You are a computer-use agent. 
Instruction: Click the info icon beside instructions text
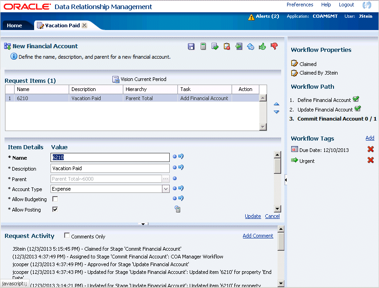[14, 56]
